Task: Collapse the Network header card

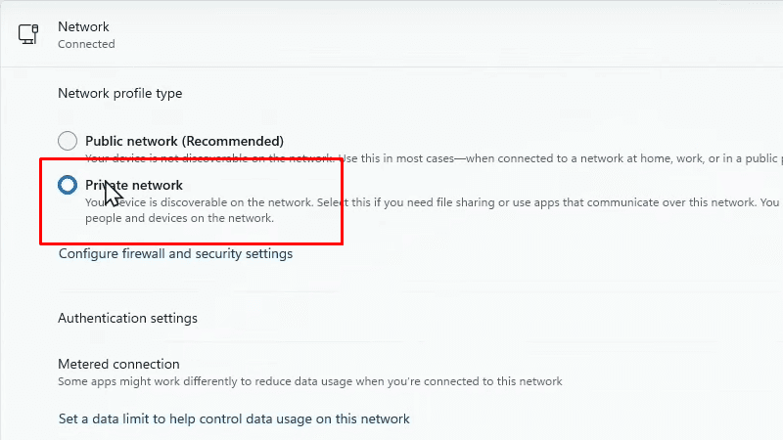Action: 391,34
